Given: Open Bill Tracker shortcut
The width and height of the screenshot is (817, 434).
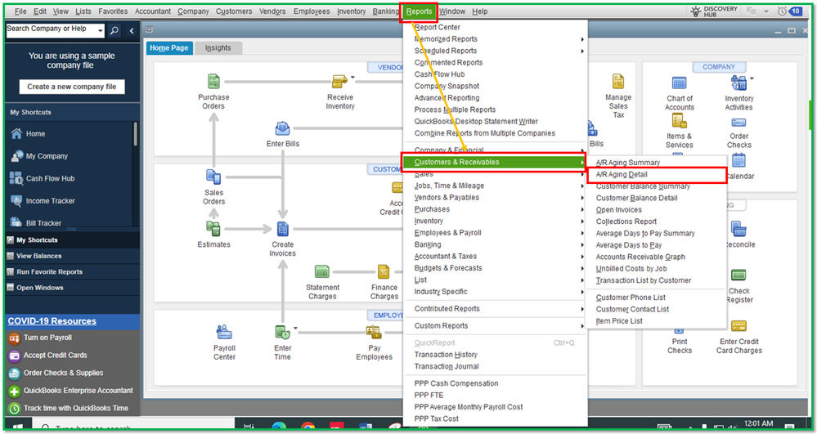Looking at the screenshot, I should tap(16, 222).
